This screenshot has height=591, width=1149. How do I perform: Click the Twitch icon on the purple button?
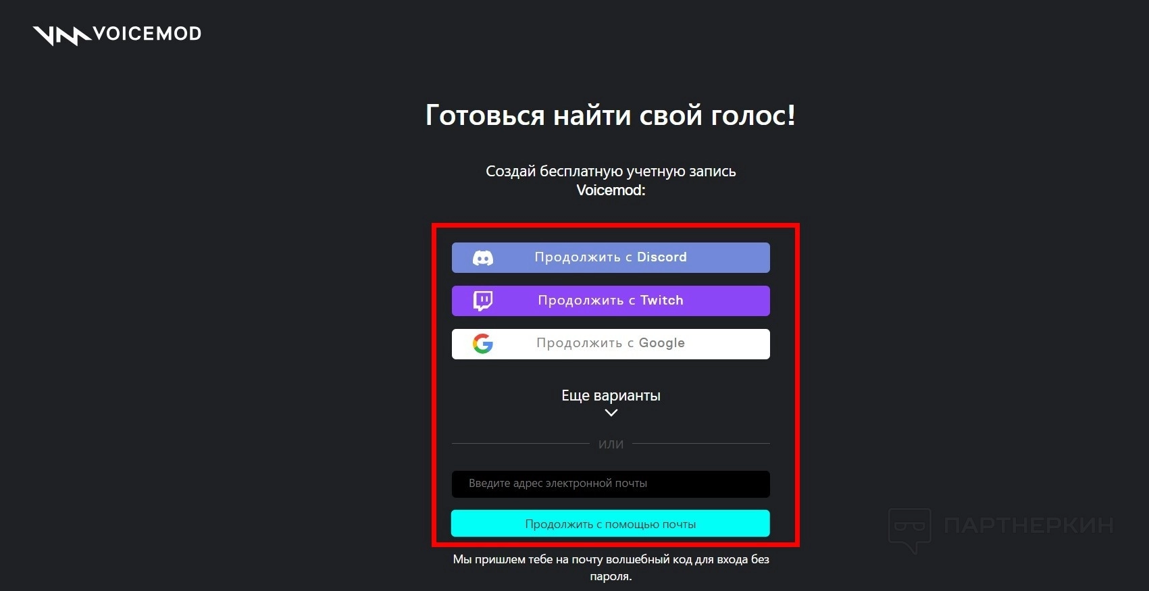[482, 301]
